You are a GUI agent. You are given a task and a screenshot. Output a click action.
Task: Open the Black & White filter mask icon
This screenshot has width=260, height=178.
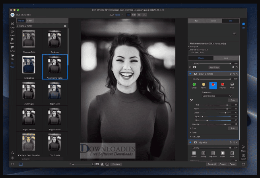195,74
